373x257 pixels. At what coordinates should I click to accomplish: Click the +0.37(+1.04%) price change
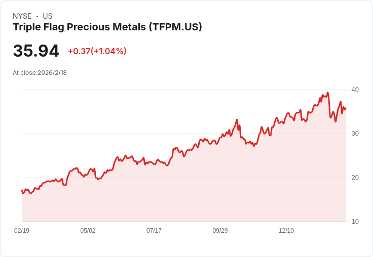pyautogui.click(x=97, y=51)
